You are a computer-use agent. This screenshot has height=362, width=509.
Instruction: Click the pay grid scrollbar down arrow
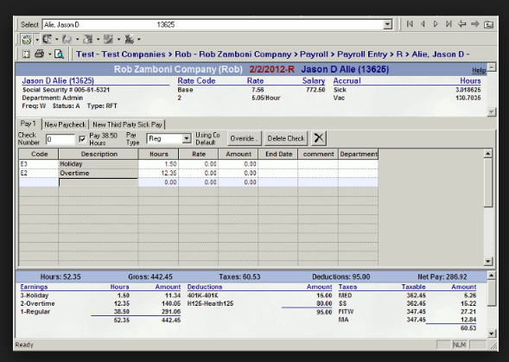[x=488, y=261]
